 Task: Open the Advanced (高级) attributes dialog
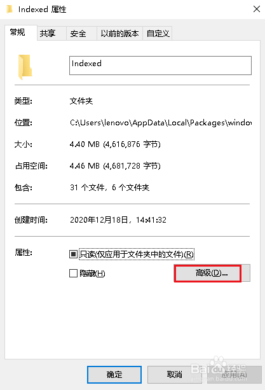[212, 273]
